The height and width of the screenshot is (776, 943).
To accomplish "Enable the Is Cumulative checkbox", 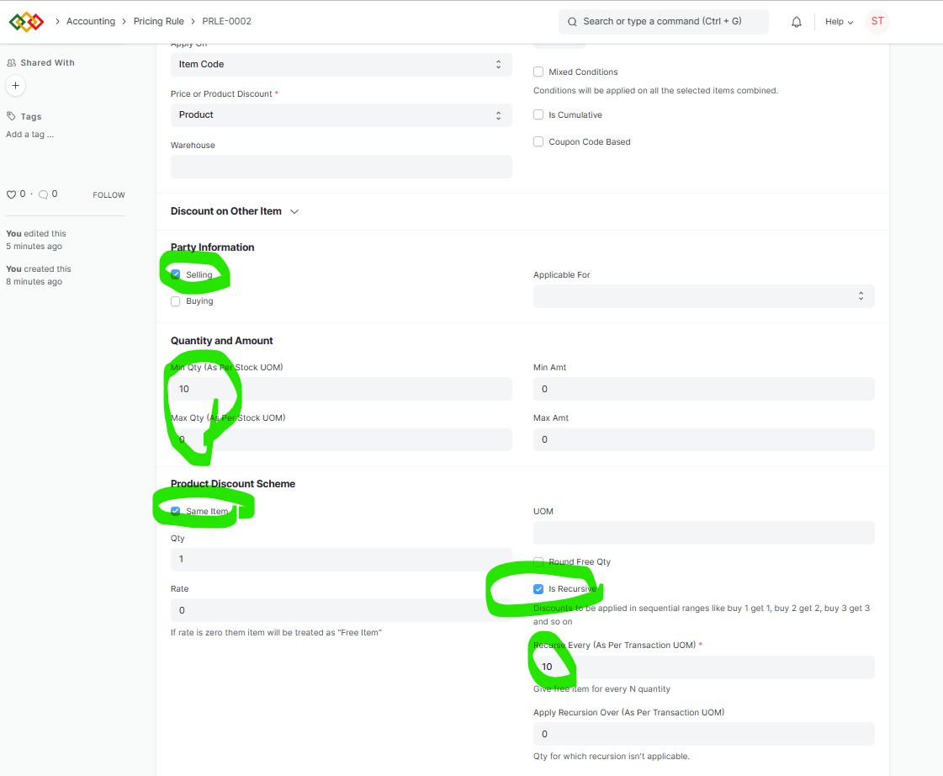I will [x=538, y=114].
